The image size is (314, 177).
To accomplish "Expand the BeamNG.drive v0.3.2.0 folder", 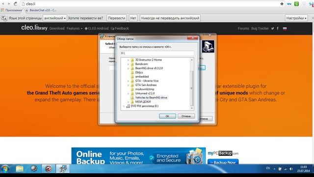I will pyautogui.click(x=129, y=68).
